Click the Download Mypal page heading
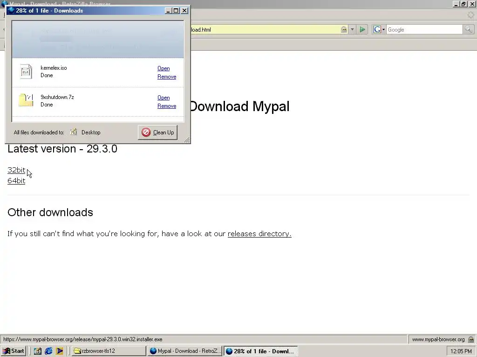The width and height of the screenshot is (477, 357). pos(239,106)
